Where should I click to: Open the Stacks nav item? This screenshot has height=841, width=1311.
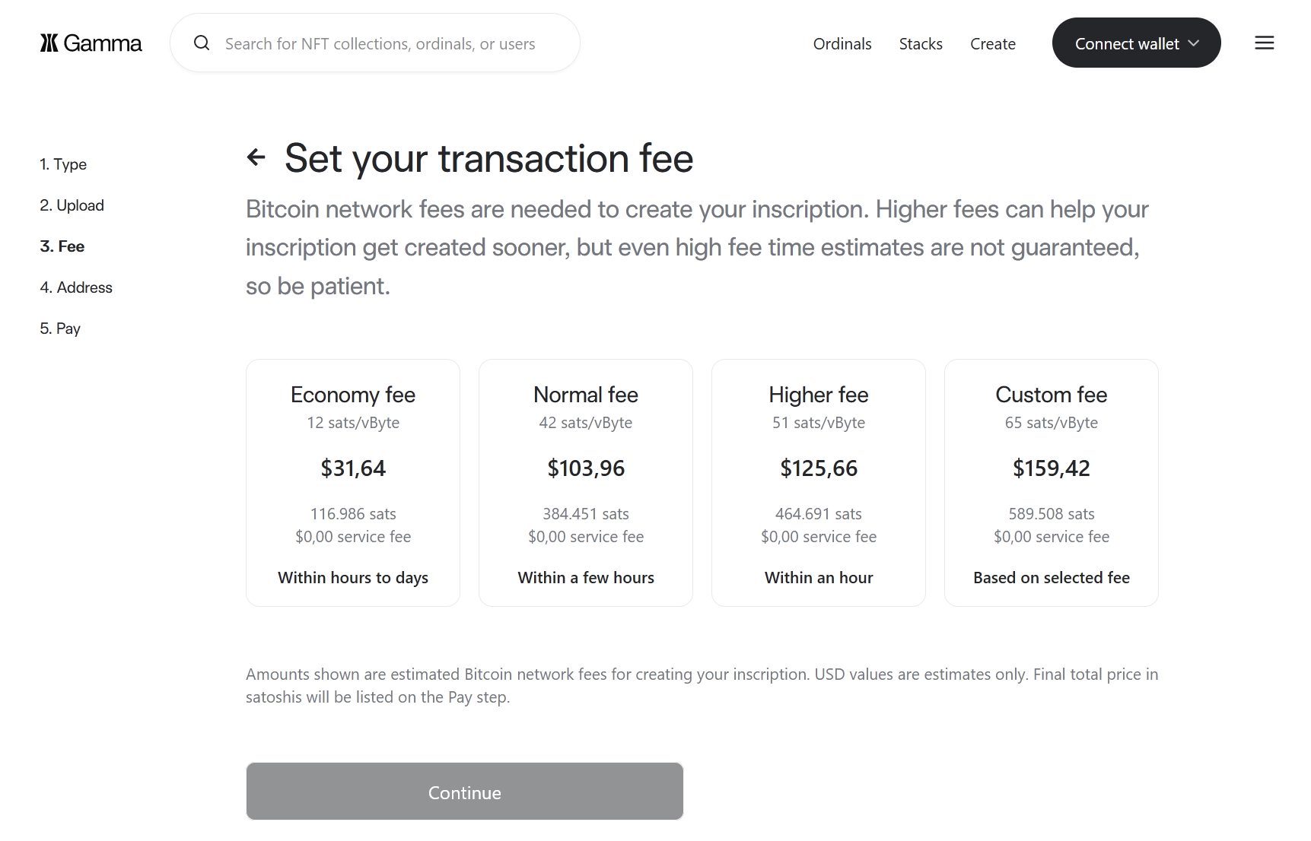(x=921, y=44)
